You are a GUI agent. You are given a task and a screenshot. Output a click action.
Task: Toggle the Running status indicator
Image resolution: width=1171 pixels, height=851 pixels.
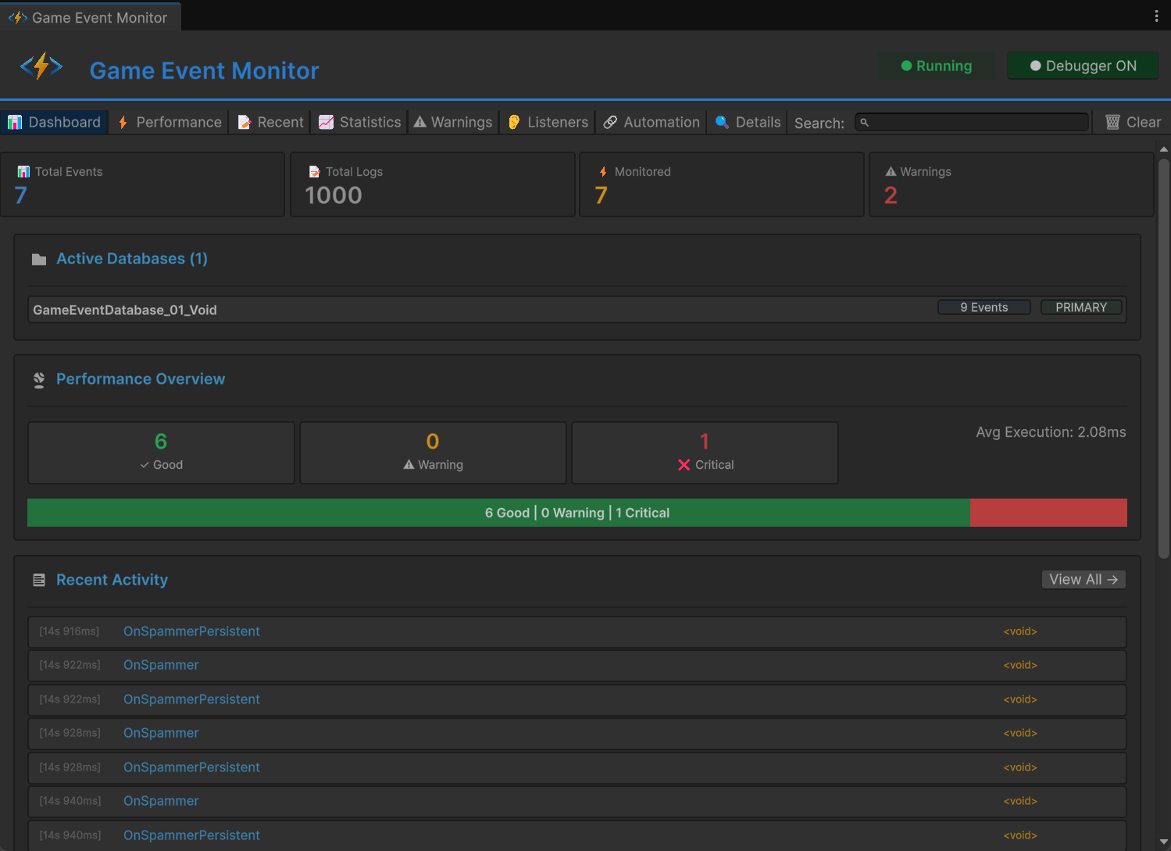pos(936,66)
